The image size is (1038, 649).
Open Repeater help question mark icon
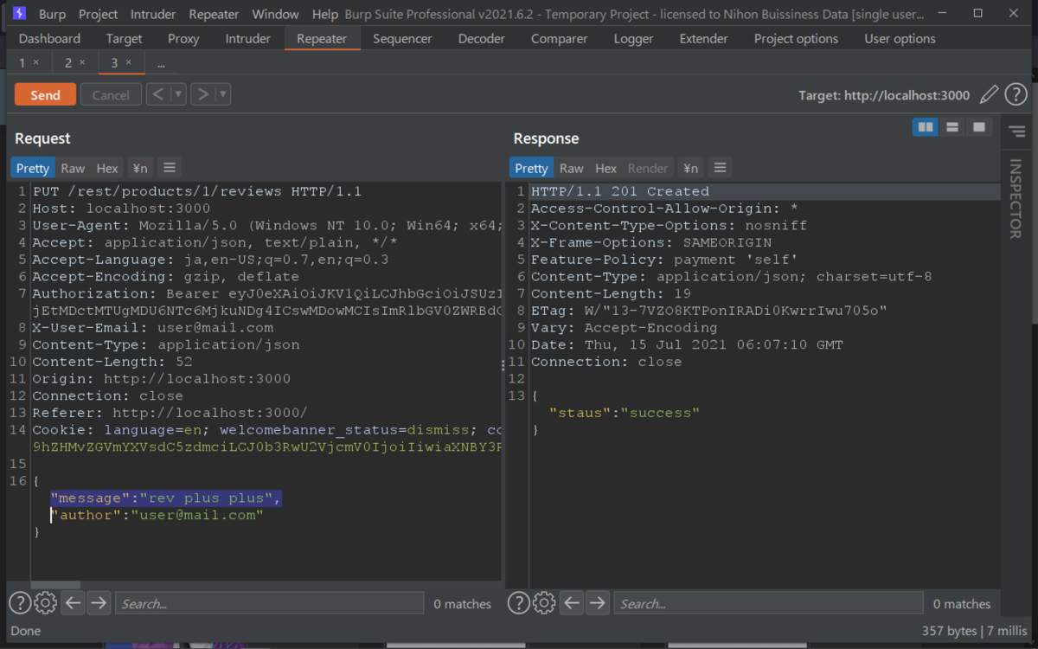1016,94
